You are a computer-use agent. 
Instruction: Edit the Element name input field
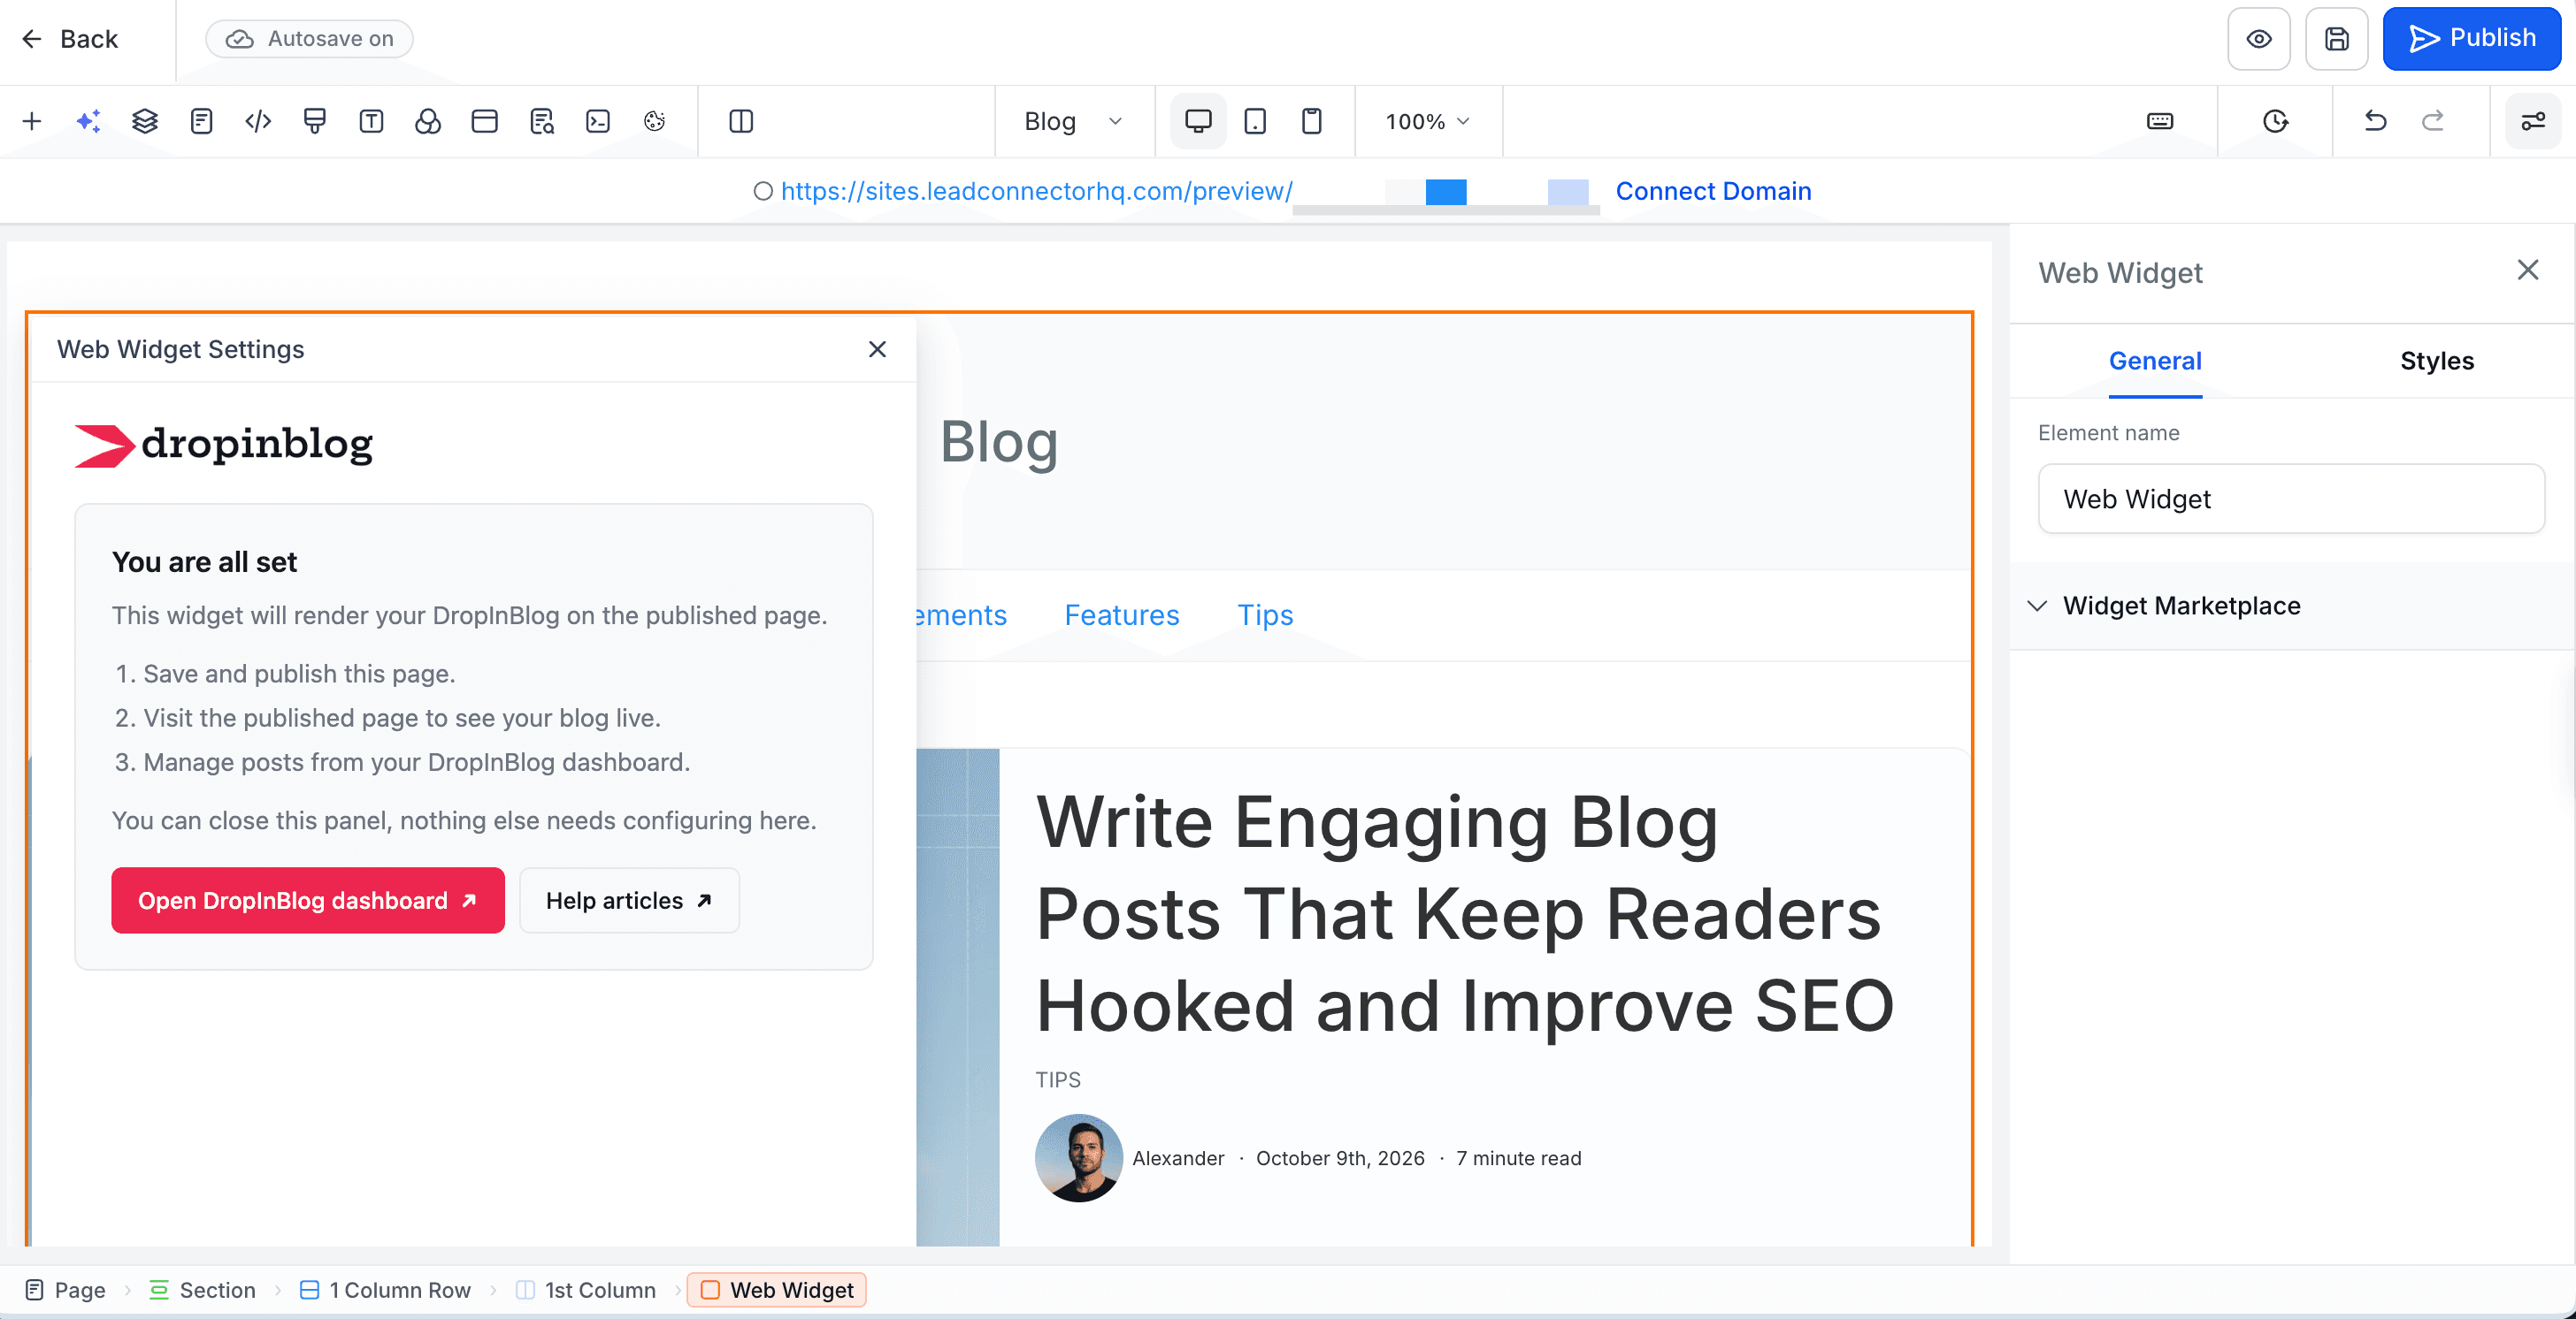pyautogui.click(x=2291, y=499)
